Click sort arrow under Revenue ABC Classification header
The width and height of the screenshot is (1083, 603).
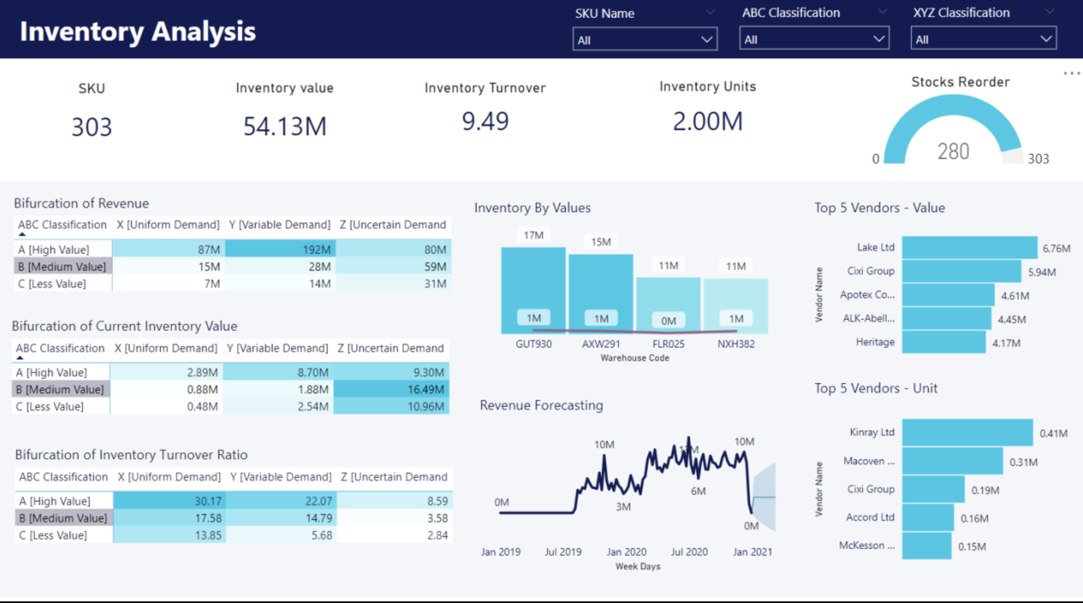(x=22, y=234)
